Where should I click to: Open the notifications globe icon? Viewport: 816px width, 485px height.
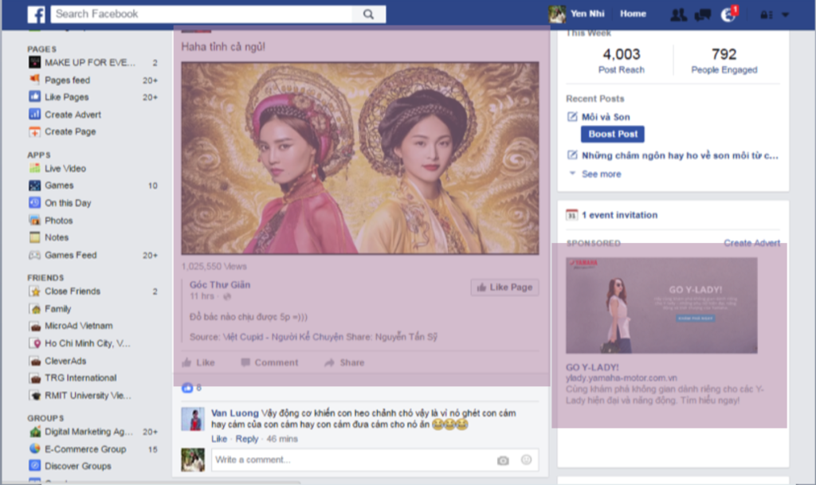pos(728,14)
